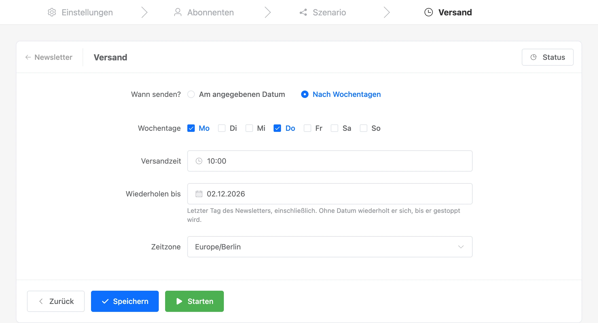Tick the Fr weekday checkbox

[x=307, y=128]
